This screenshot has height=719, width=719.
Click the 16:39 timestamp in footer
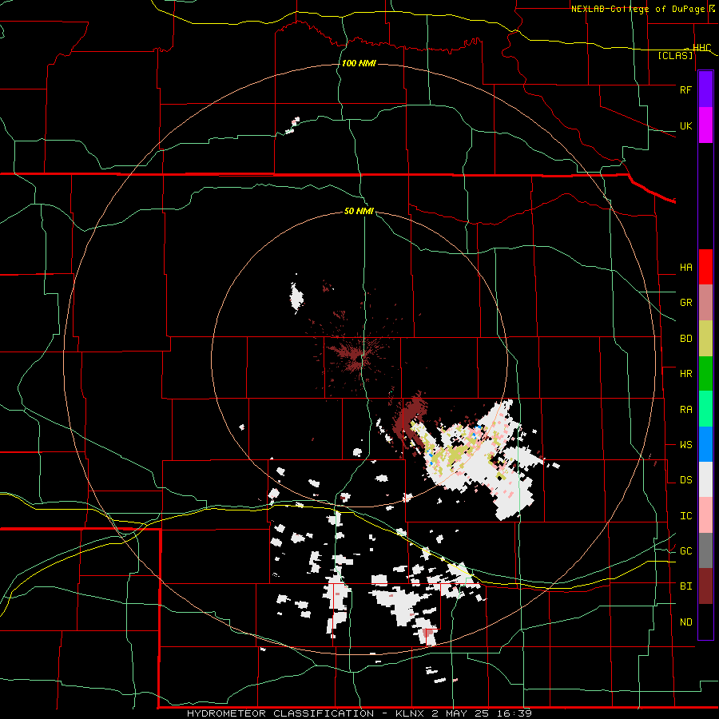[x=515, y=713]
